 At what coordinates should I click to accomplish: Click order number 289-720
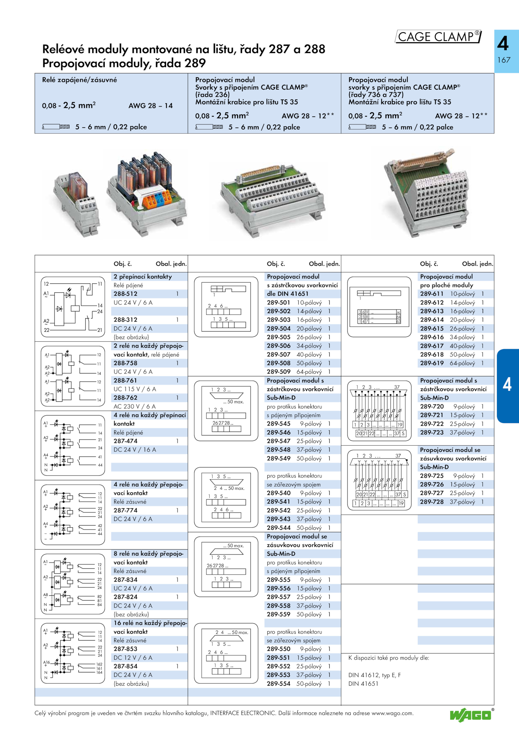tap(432, 406)
